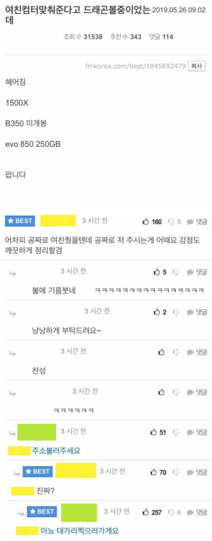This screenshot has height=541, width=212.
Task: Click the BEST badge beside the '진짜?' comment
Action: pos(38,471)
